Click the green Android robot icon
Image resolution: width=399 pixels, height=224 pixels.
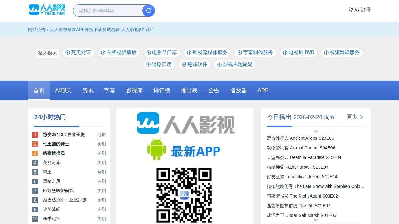(156, 149)
